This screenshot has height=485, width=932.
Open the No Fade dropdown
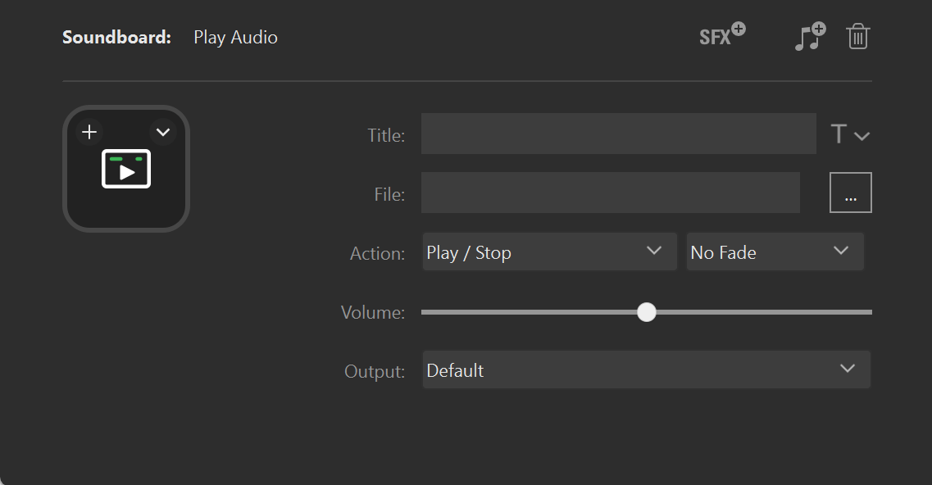(x=774, y=252)
